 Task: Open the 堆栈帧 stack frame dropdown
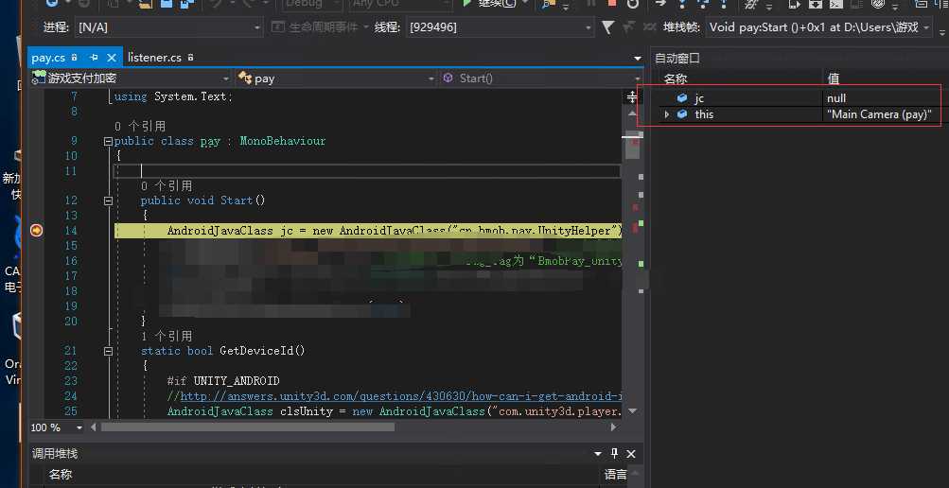tap(818, 27)
